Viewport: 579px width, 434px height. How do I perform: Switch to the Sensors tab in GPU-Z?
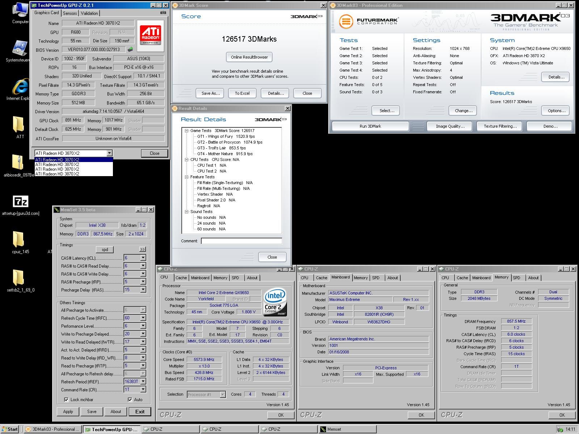point(70,13)
